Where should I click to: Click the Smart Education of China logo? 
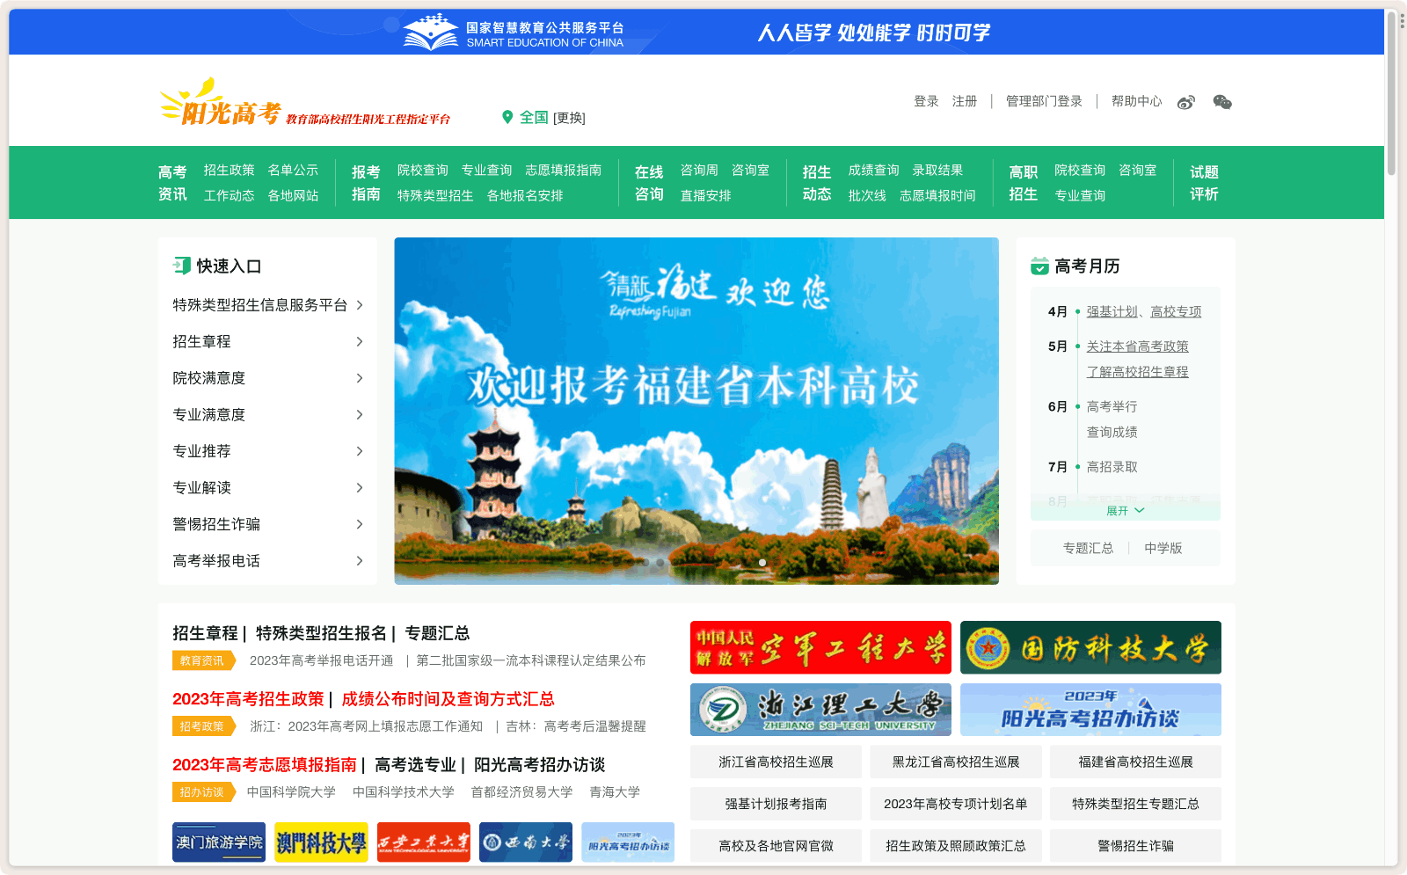514,33
